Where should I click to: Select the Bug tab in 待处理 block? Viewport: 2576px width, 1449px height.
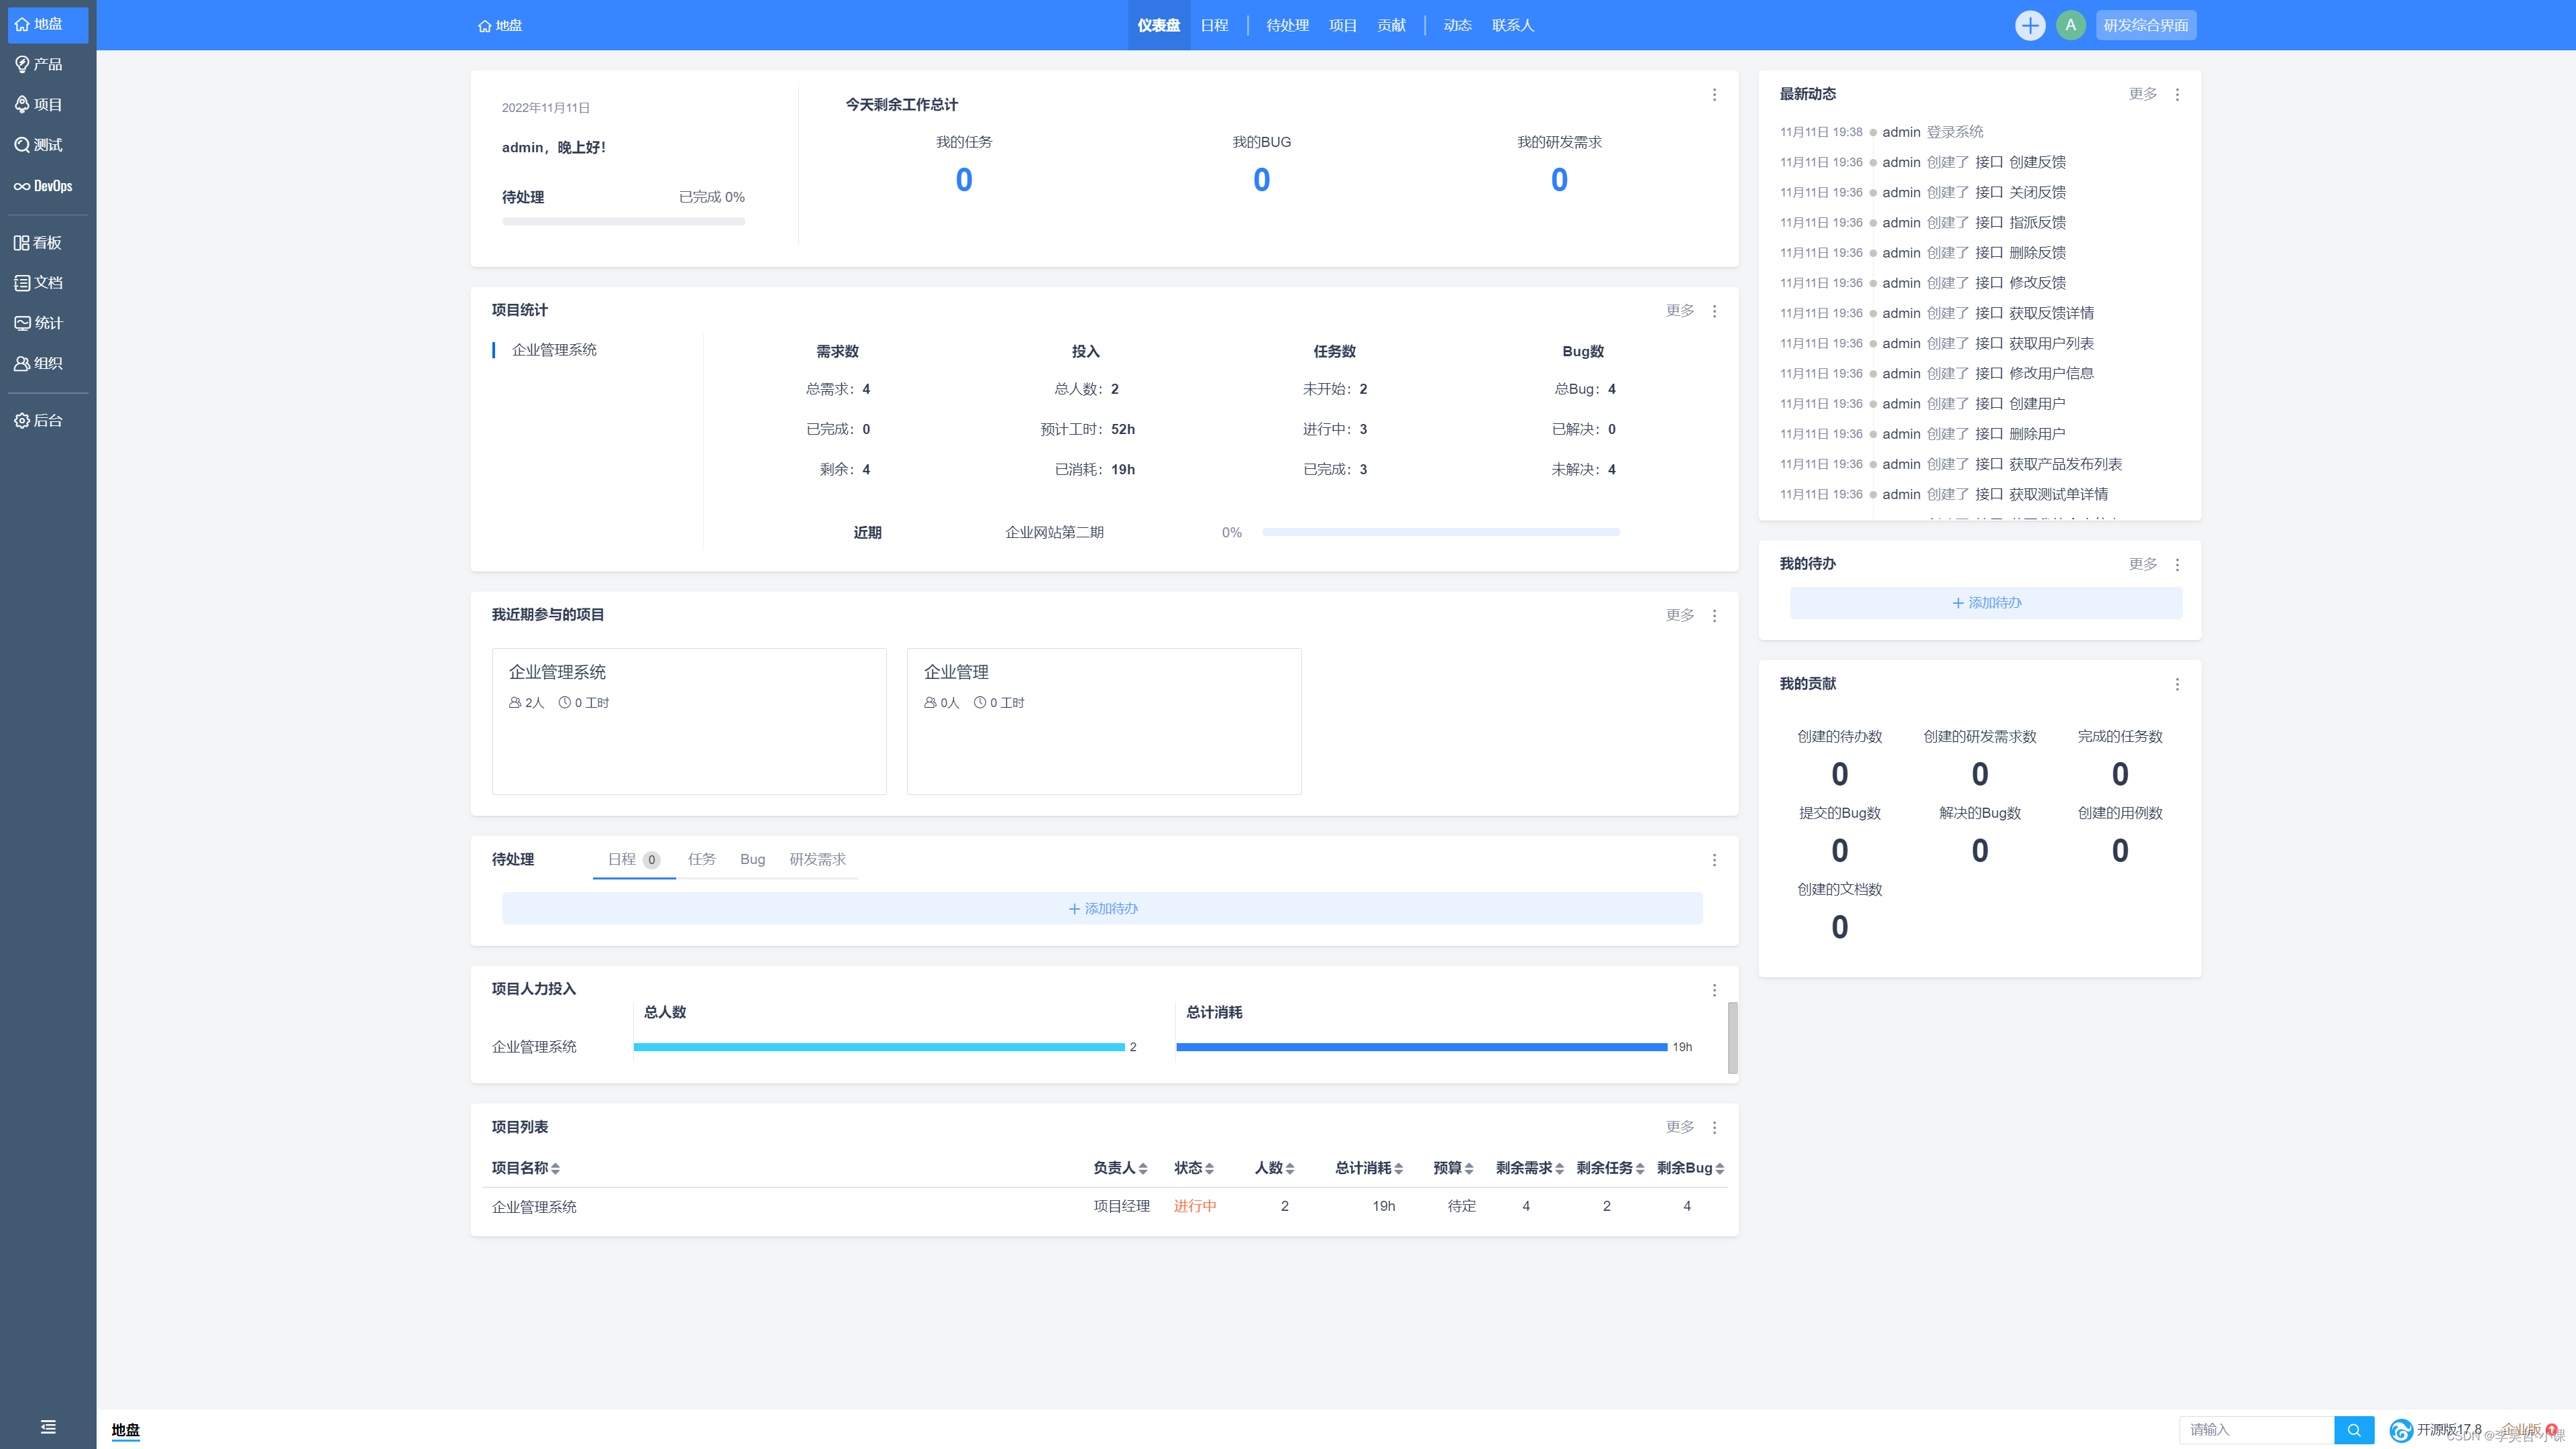tap(752, 860)
